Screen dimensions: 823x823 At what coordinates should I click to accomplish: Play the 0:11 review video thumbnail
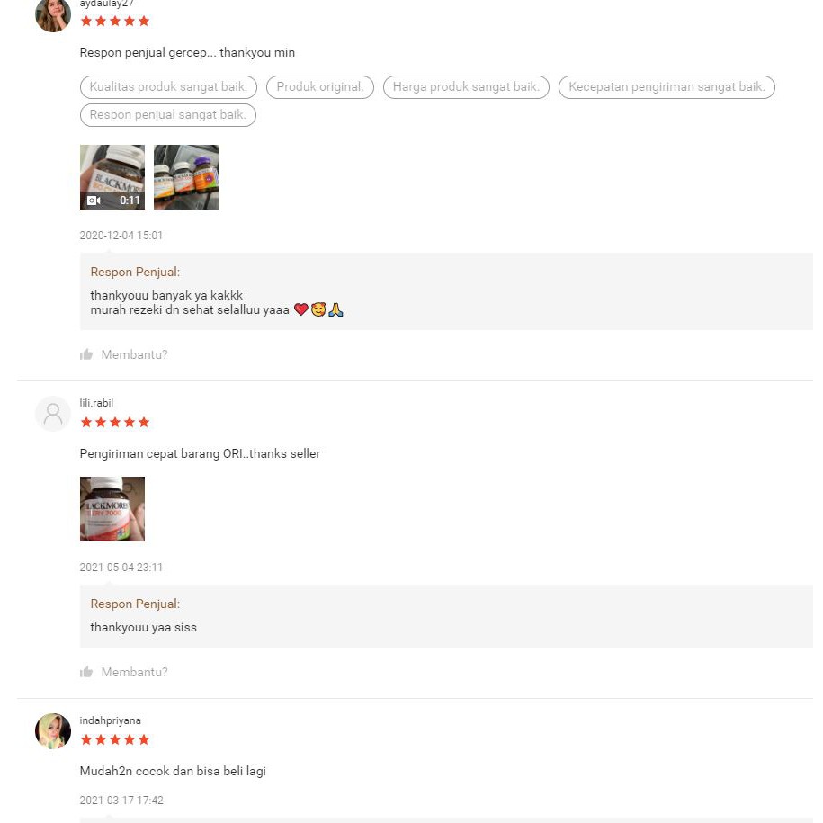click(112, 177)
